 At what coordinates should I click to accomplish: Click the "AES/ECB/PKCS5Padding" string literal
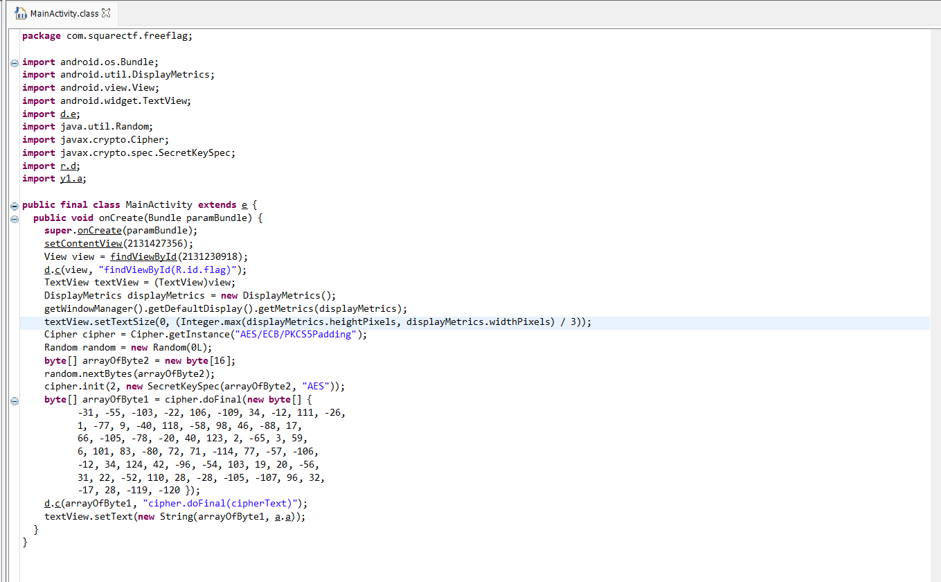pos(294,335)
